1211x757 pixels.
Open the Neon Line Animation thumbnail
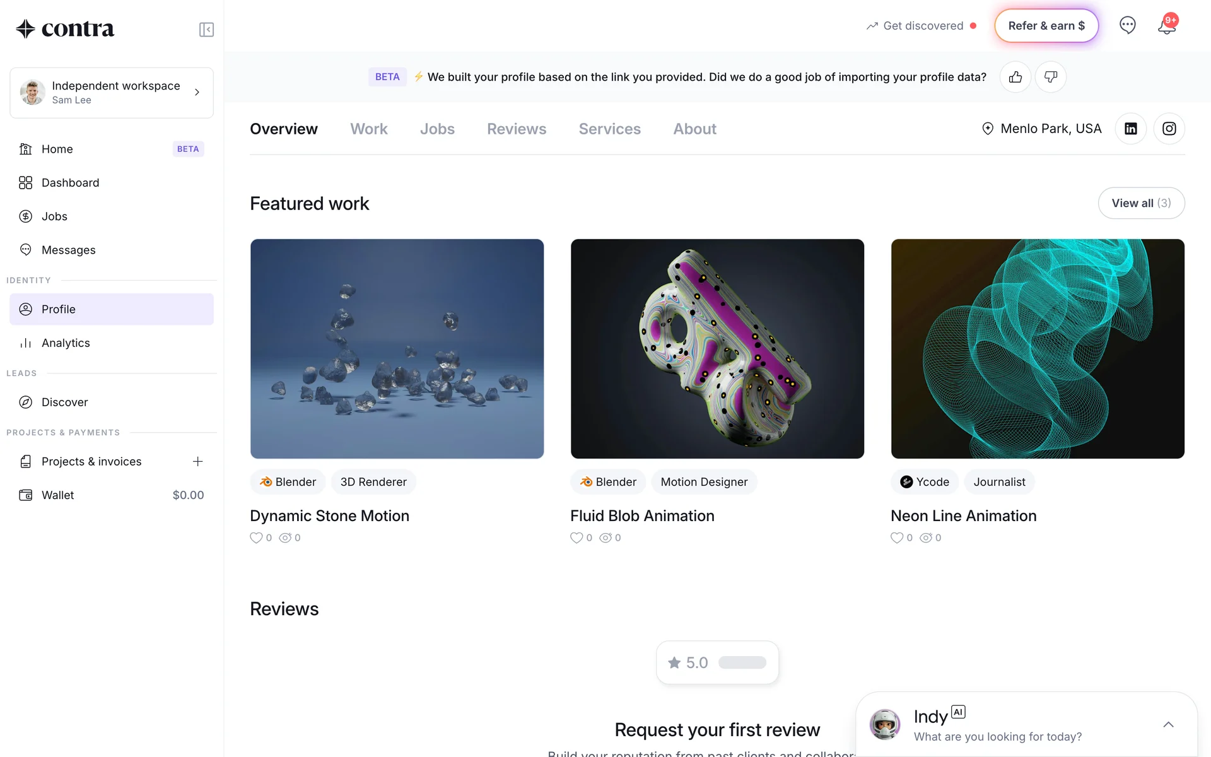tap(1037, 348)
